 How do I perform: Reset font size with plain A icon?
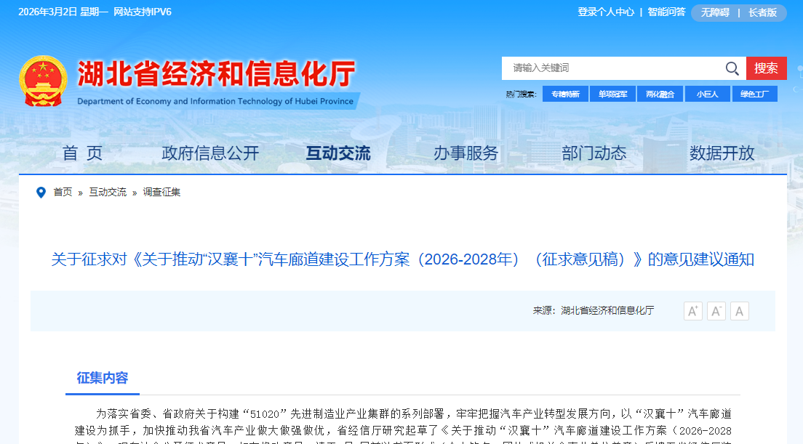point(740,311)
